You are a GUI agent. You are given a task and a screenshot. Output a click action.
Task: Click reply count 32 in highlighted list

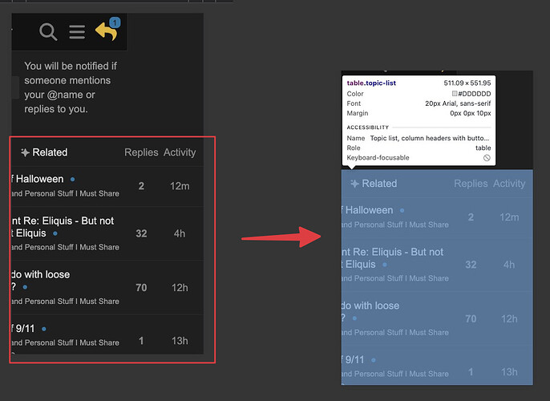[x=471, y=265]
